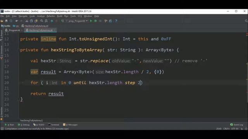The height and width of the screenshot is (139, 248).
Task: Click the Open folder toolbar icon
Action: (2, 21)
